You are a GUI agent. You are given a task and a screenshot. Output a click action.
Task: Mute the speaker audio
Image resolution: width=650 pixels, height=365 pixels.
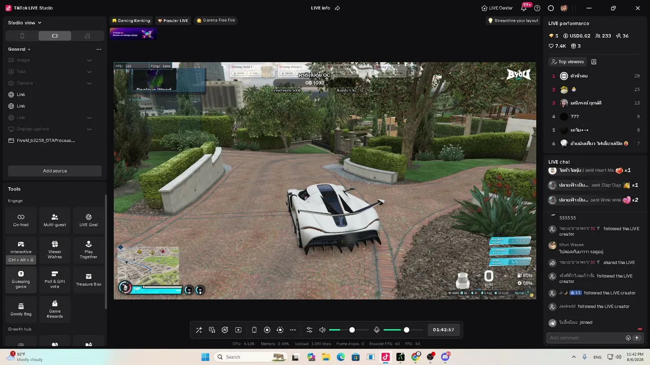click(x=322, y=330)
